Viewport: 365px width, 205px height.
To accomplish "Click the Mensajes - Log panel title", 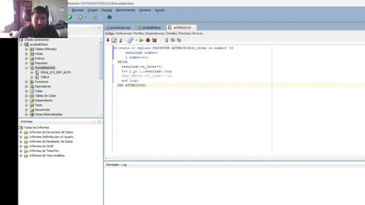I will [116, 165].
